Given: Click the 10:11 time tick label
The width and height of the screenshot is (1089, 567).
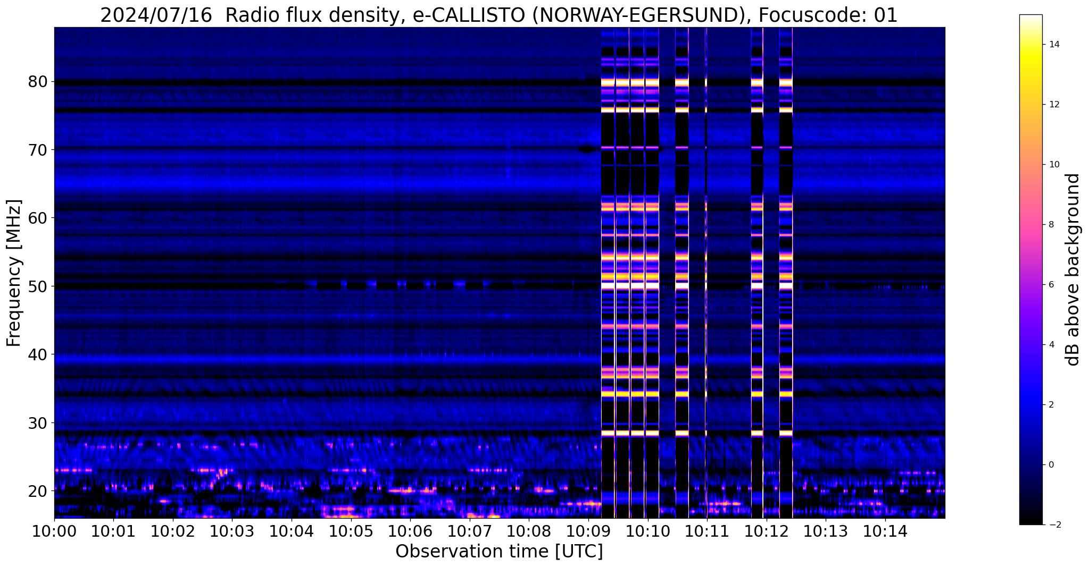Looking at the screenshot, I should [707, 531].
